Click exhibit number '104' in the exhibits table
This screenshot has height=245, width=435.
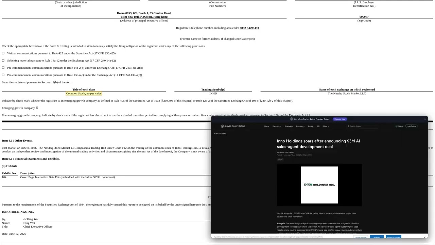pyautogui.click(x=4, y=177)
